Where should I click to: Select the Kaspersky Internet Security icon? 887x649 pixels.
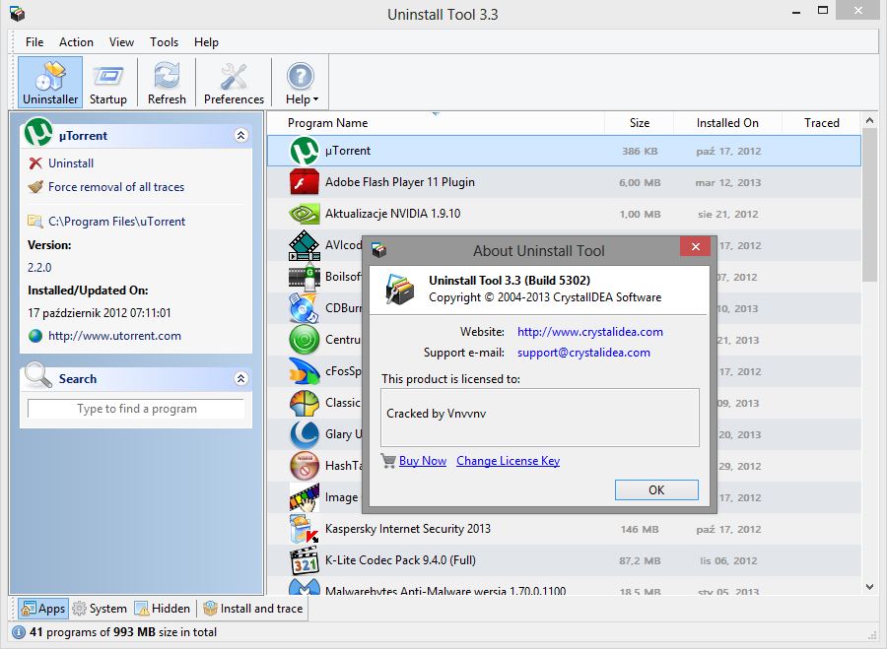click(x=305, y=529)
